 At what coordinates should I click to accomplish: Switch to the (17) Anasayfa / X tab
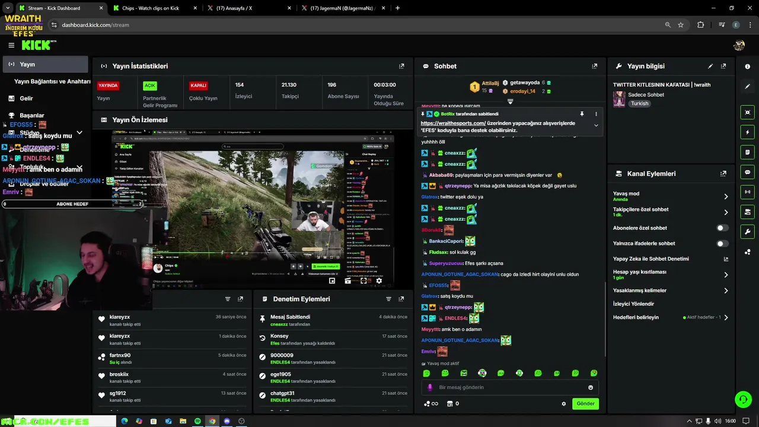[248, 8]
